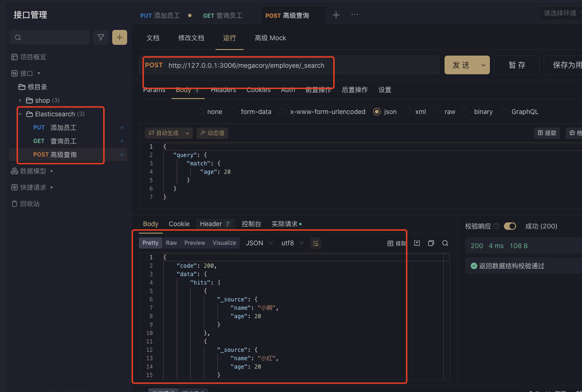
Task: Click the 暂存 button
Action: click(517, 65)
